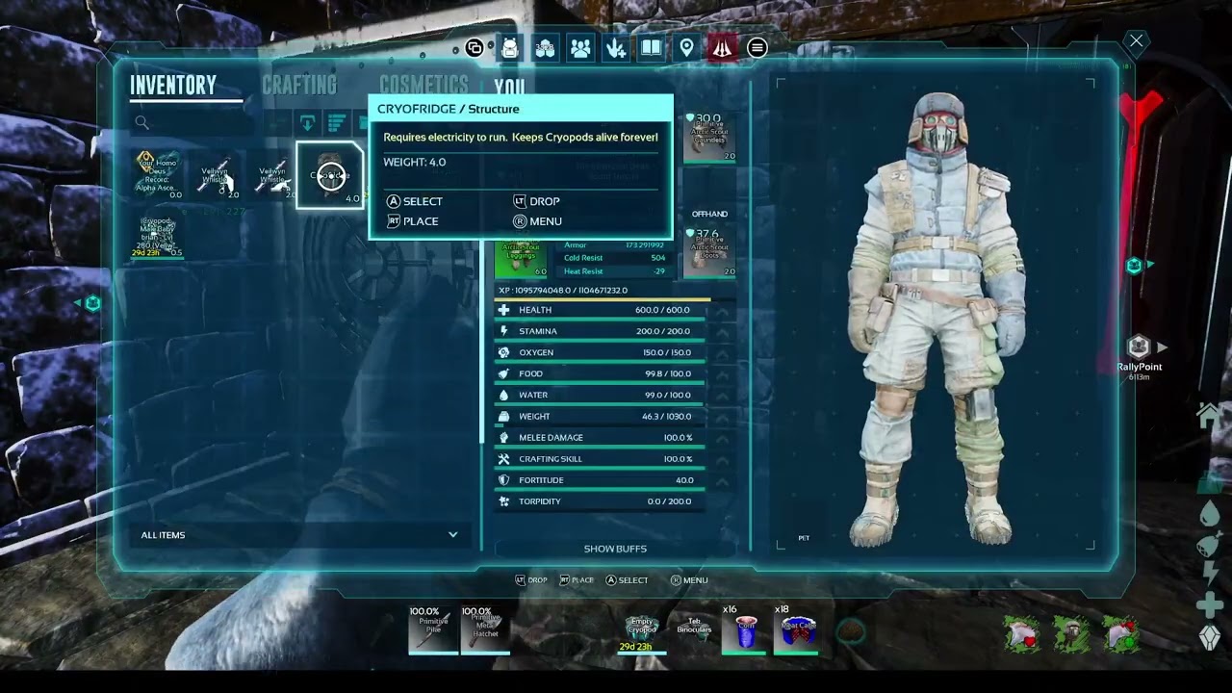This screenshot has height=693, width=1232.
Task: Select Primitive Metal Hatchet hotbar slot
Action: coord(485,629)
